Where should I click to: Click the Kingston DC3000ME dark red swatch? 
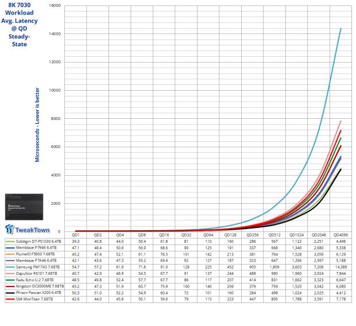(x=10, y=286)
